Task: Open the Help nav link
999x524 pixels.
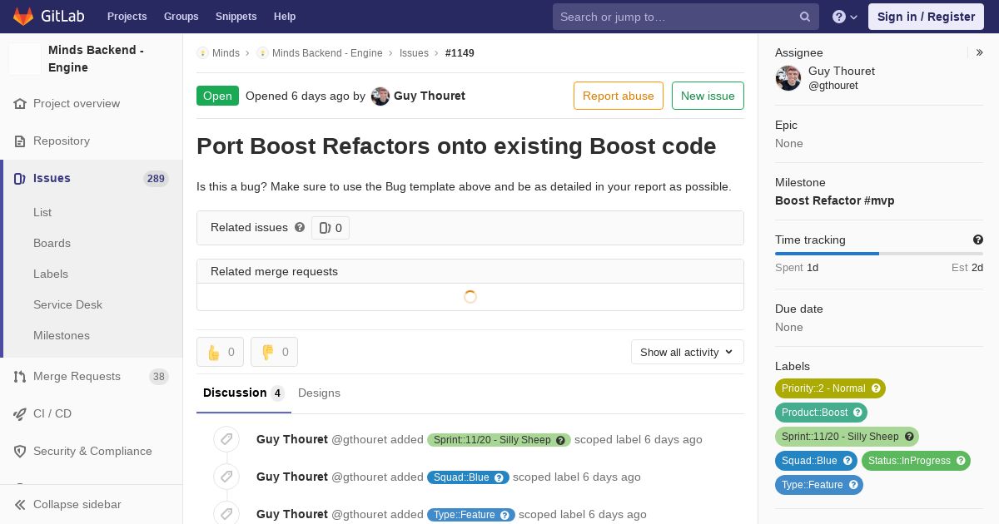Action: (x=285, y=17)
